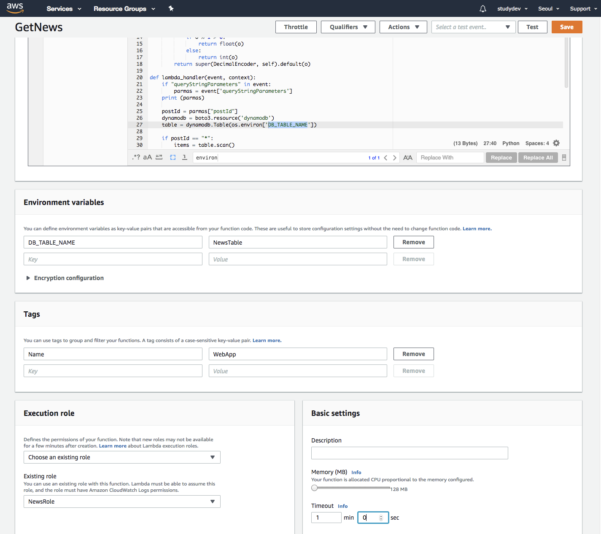
Task: Open the AWS home logo
Action: coord(15,8)
